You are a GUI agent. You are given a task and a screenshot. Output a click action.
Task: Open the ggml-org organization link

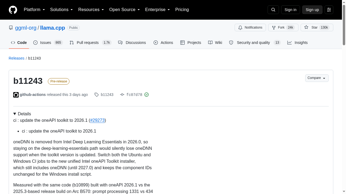point(26,28)
